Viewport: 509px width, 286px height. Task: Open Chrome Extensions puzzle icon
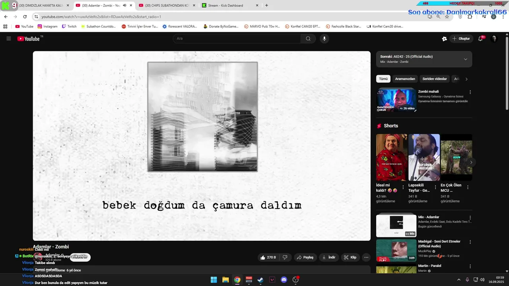[470, 17]
